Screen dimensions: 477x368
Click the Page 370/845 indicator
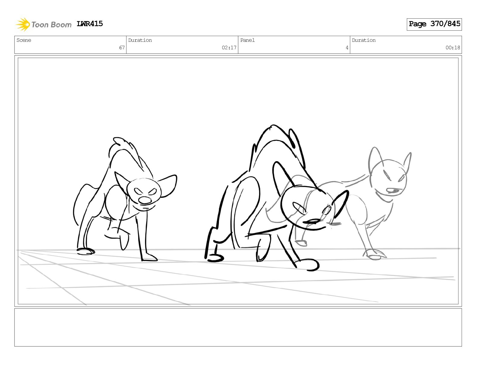434,24
